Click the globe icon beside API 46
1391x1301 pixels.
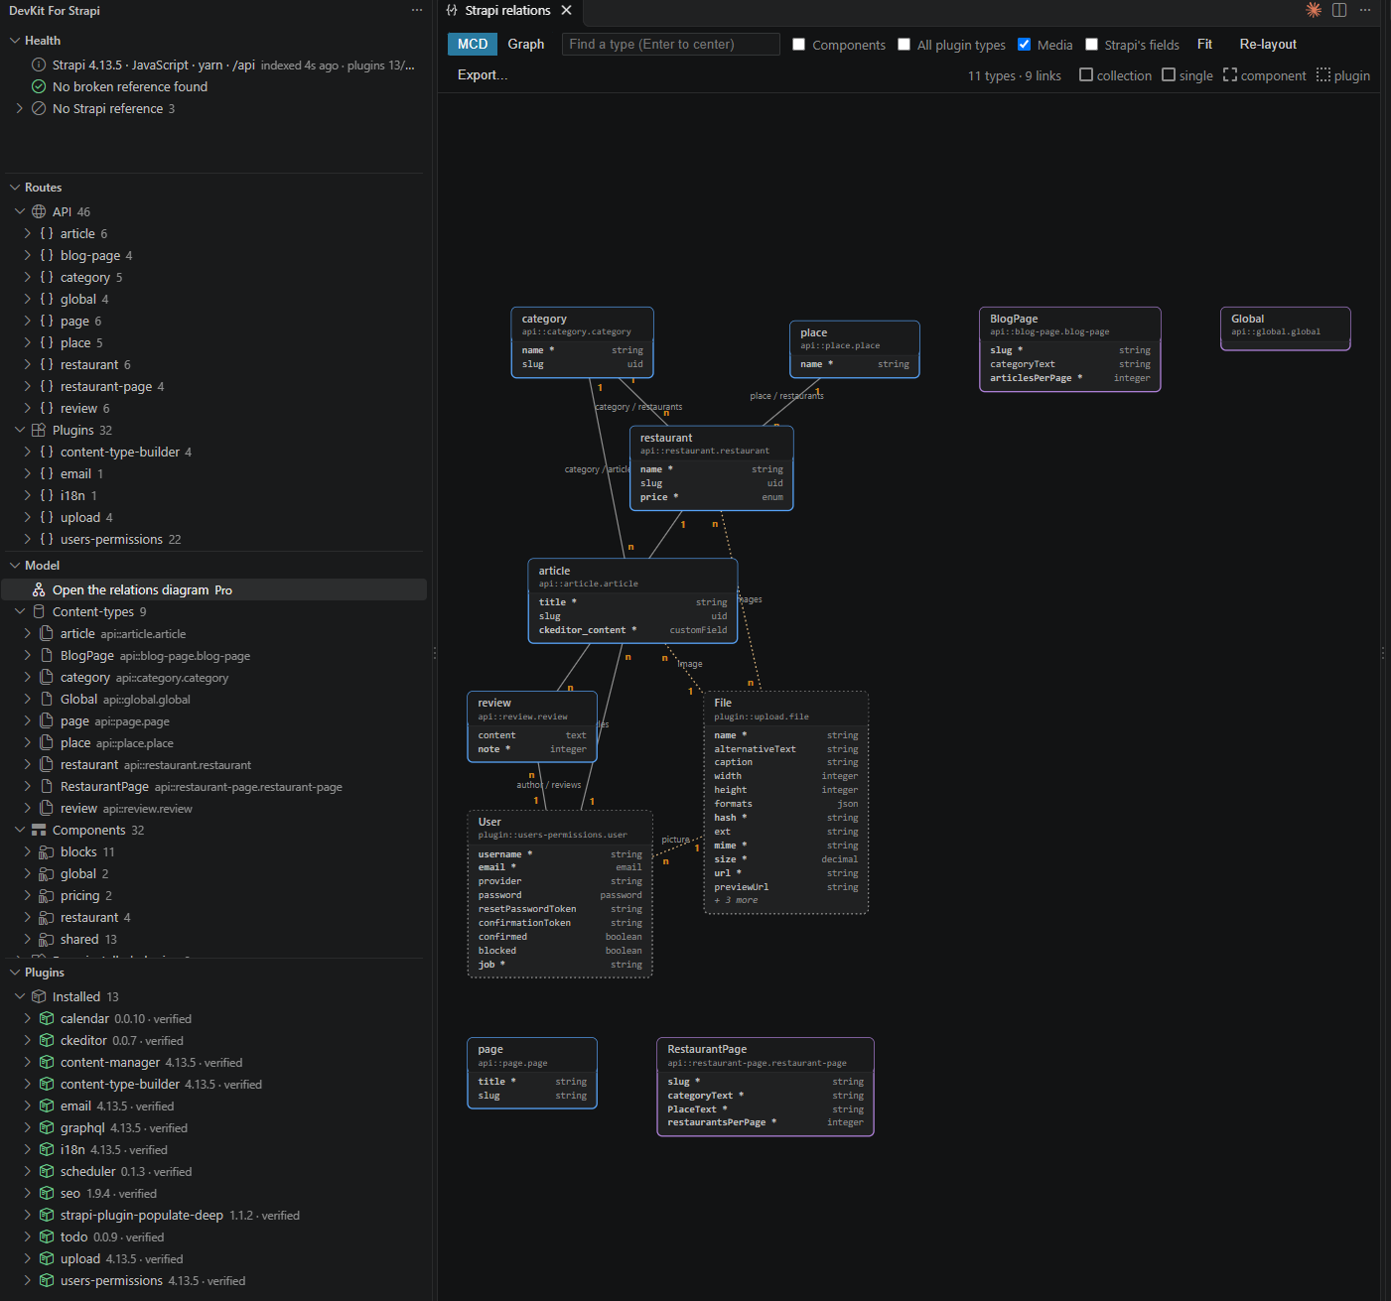click(39, 211)
